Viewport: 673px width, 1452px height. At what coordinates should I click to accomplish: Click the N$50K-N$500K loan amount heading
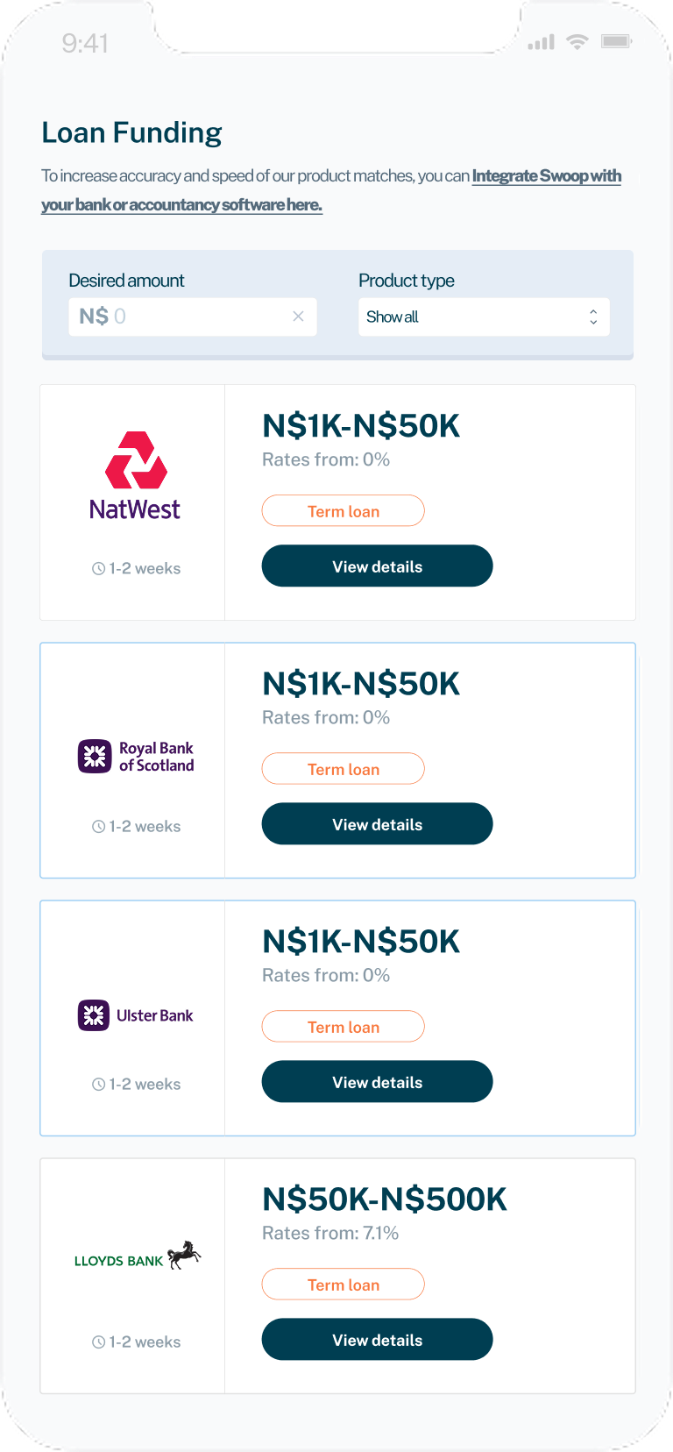tap(385, 1199)
